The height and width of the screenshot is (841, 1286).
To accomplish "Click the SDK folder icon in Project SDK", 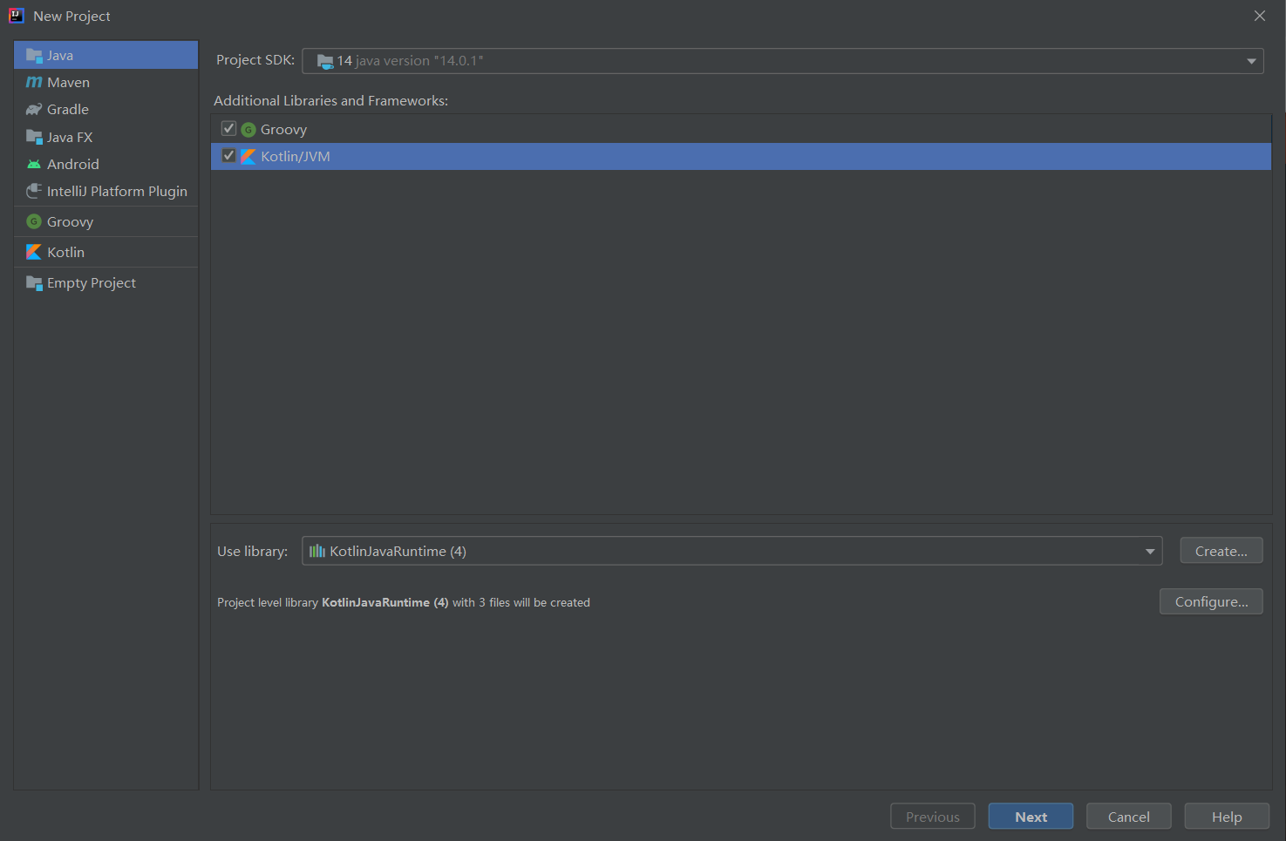I will click(x=325, y=61).
